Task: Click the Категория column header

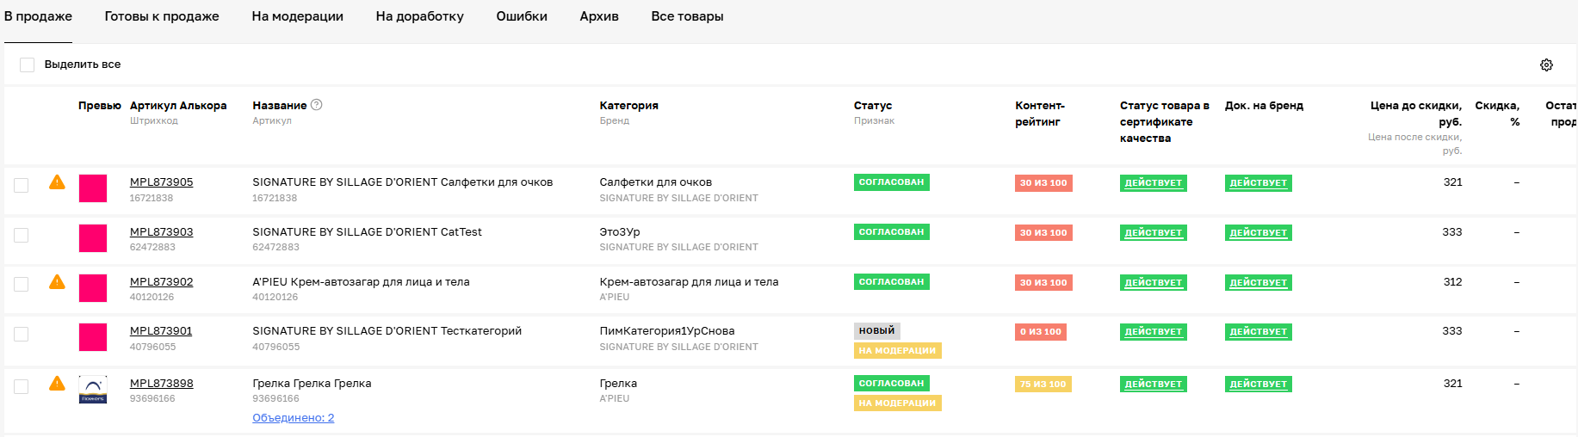Action: coord(628,105)
